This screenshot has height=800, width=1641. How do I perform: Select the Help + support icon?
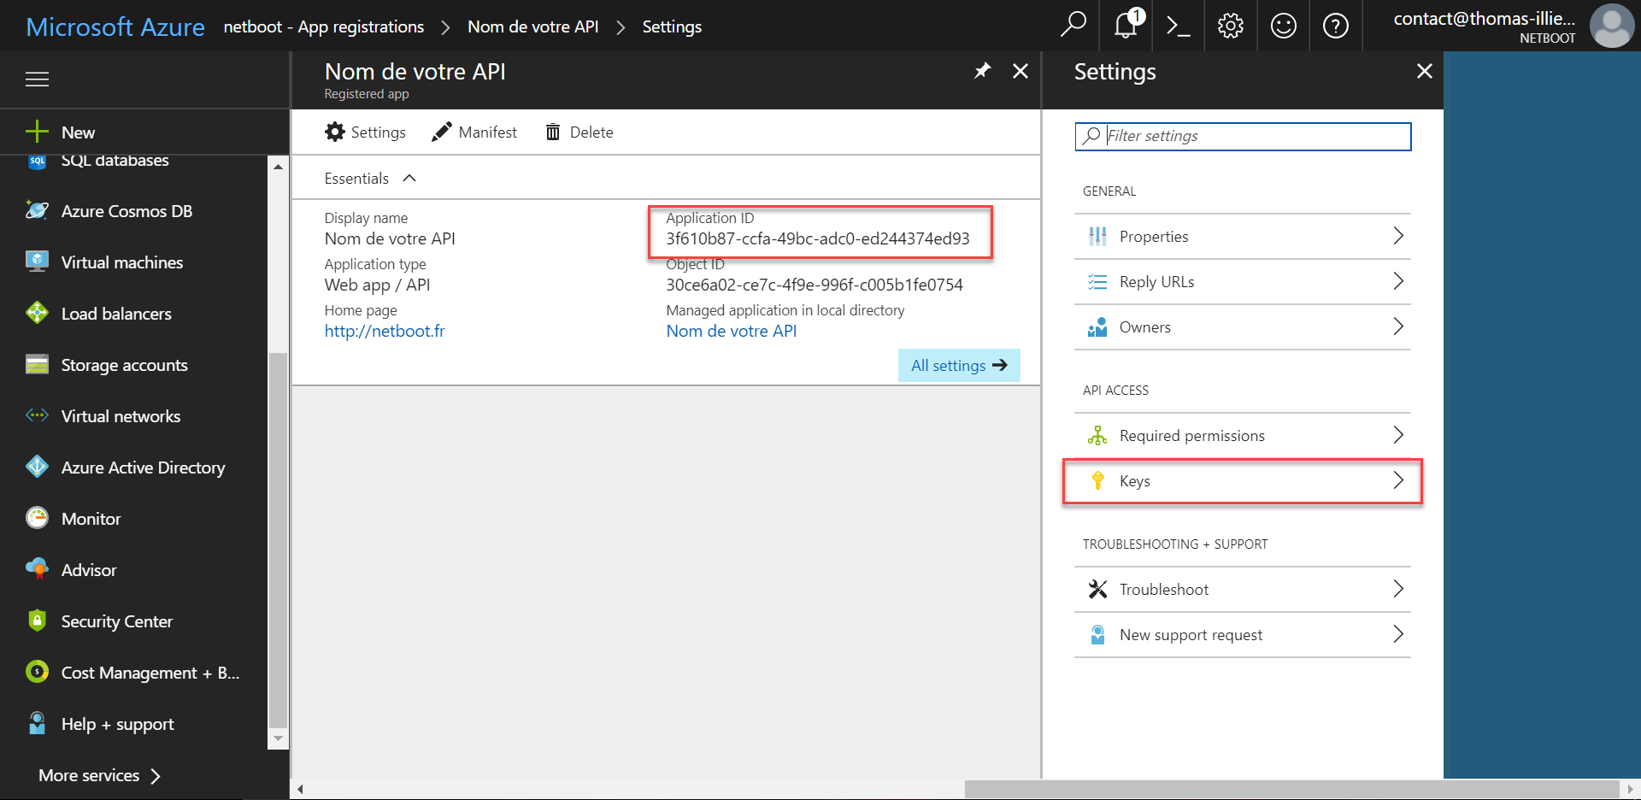click(37, 723)
